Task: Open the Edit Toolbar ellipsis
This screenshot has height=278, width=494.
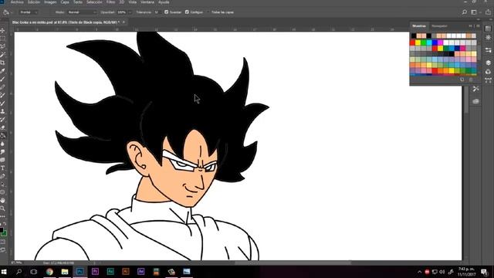Action: click(x=3, y=216)
